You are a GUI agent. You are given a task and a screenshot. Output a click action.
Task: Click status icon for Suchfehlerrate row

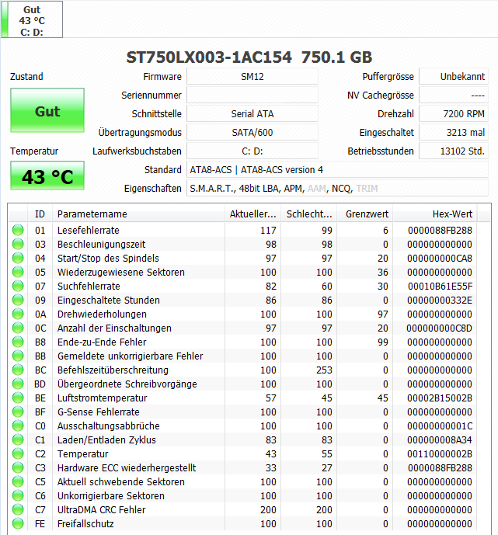[18, 286]
